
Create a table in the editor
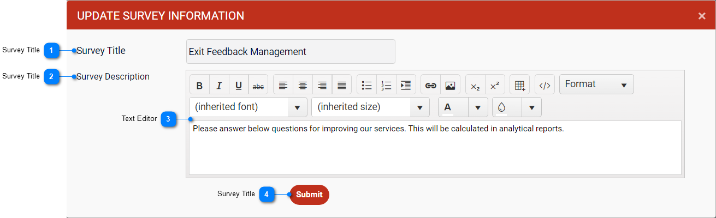click(520, 85)
